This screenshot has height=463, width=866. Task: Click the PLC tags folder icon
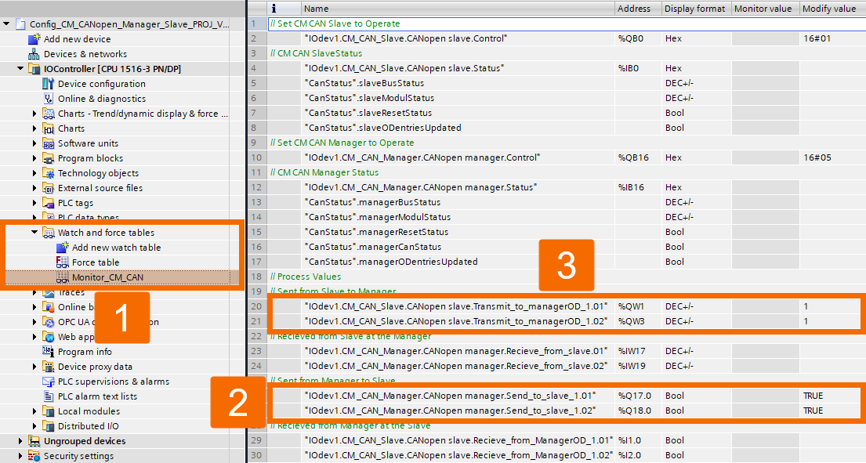pos(49,203)
